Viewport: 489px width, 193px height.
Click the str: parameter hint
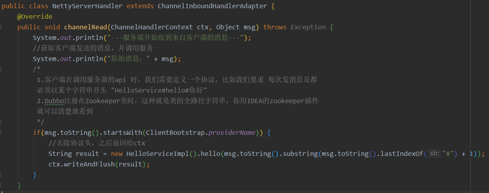(434, 154)
